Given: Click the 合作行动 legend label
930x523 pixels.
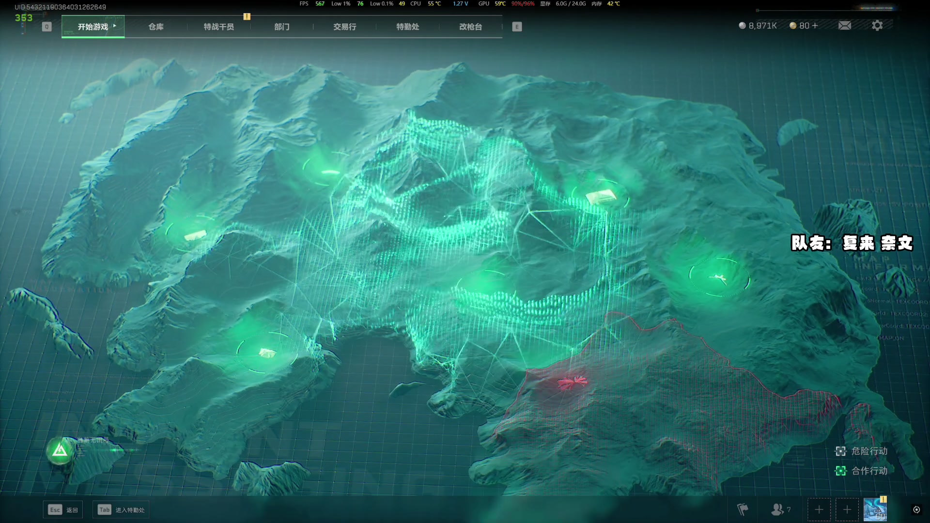Looking at the screenshot, I should pyautogui.click(x=869, y=471).
